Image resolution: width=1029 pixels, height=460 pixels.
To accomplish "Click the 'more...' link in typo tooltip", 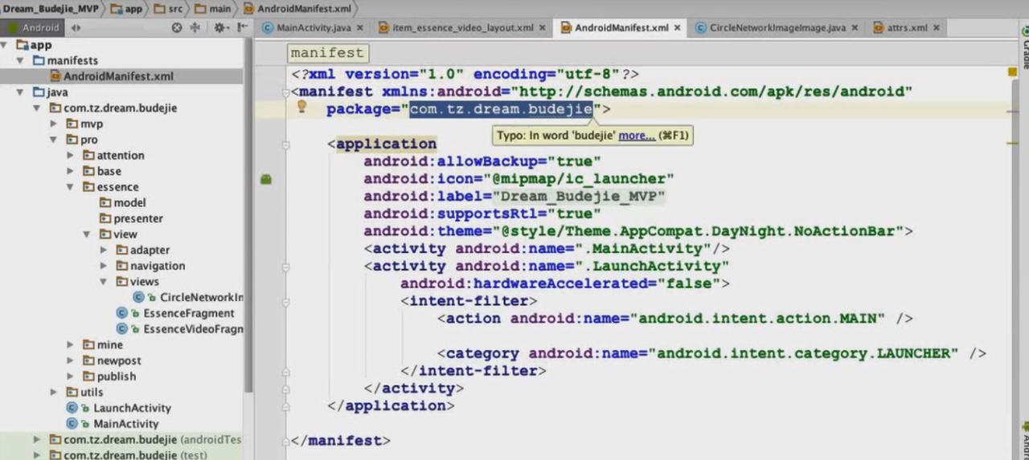I will [637, 136].
